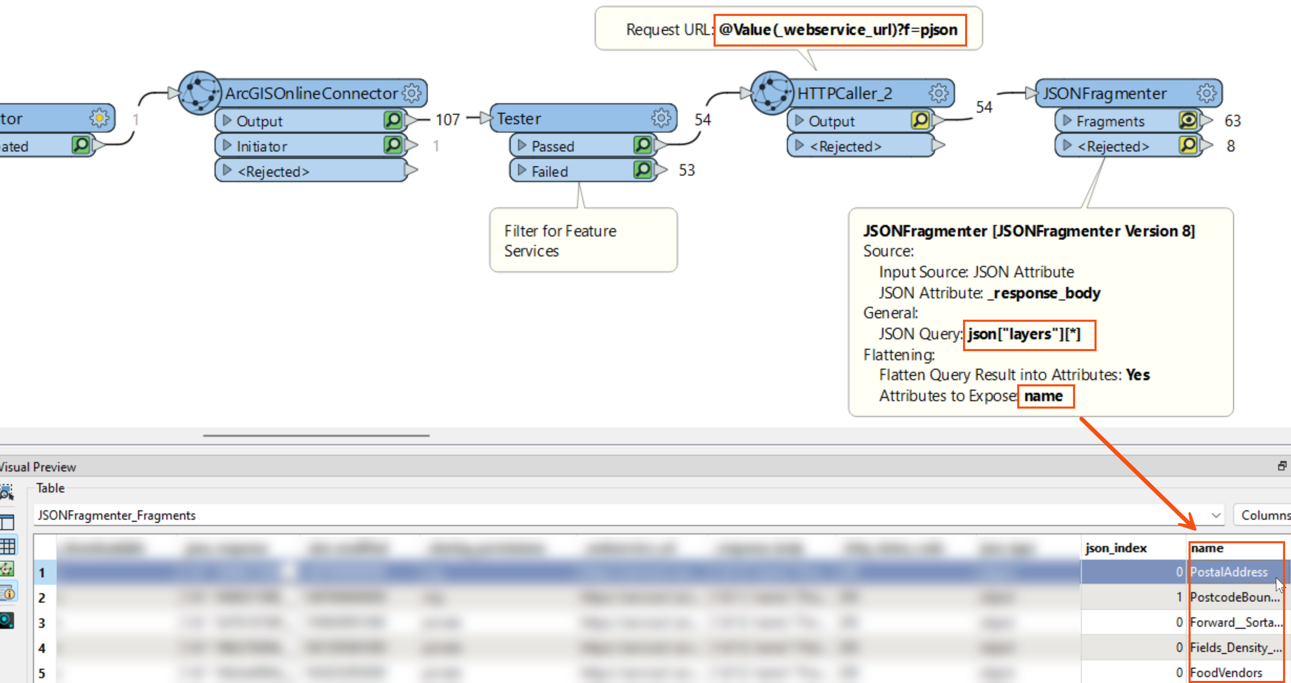Inspect cached features on ArcGISOnlineConnector Output port

click(394, 120)
